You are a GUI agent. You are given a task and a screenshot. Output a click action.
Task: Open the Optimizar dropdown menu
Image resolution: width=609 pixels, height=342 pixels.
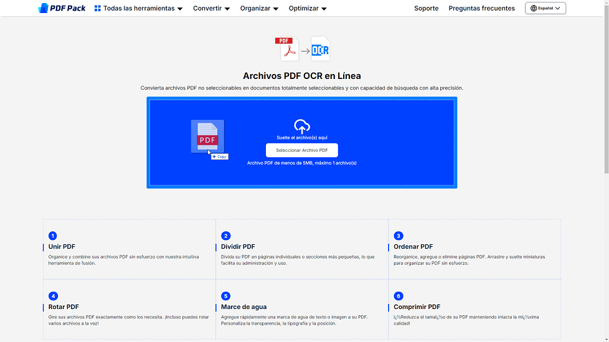tap(308, 9)
